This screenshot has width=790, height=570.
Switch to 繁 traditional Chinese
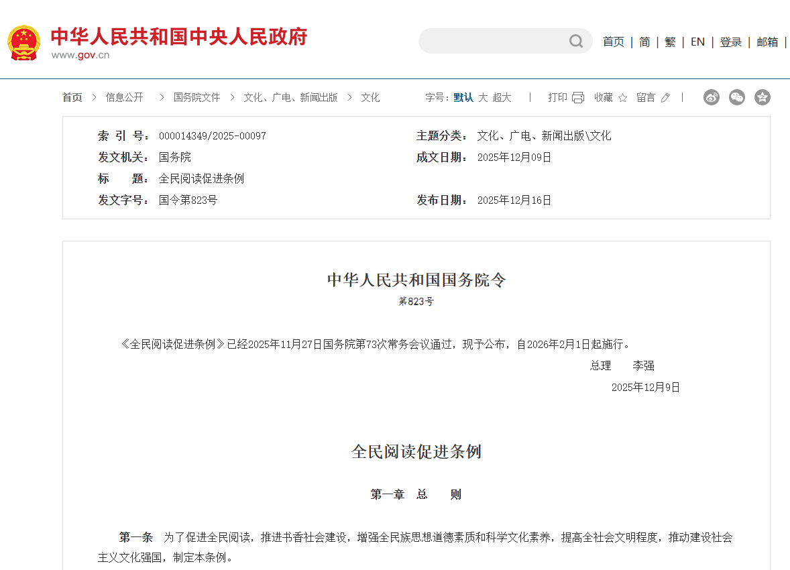tap(670, 42)
